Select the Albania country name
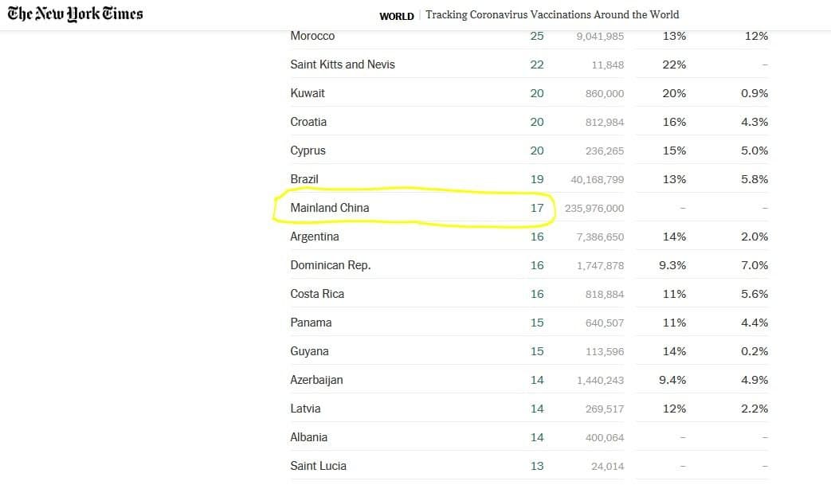The height and width of the screenshot is (489, 831). coord(308,437)
